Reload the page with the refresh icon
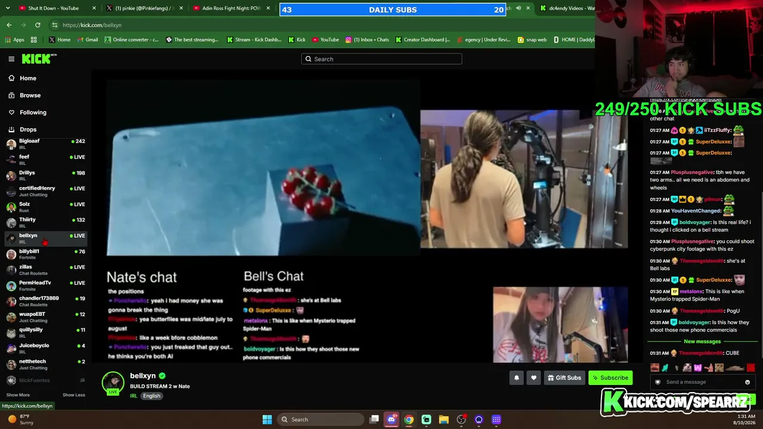This screenshot has width=763, height=429. [x=38, y=25]
